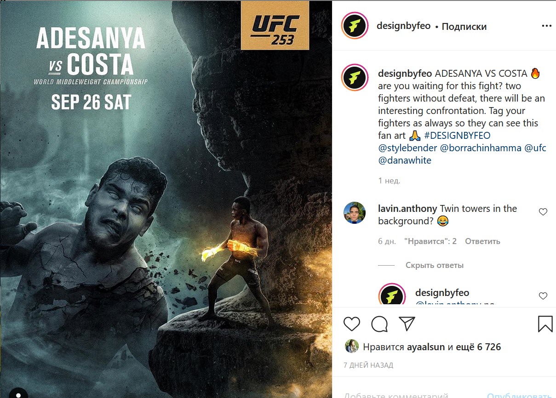Open the three-dot options menu
Viewport: 556px width, 398px height.
546,26
